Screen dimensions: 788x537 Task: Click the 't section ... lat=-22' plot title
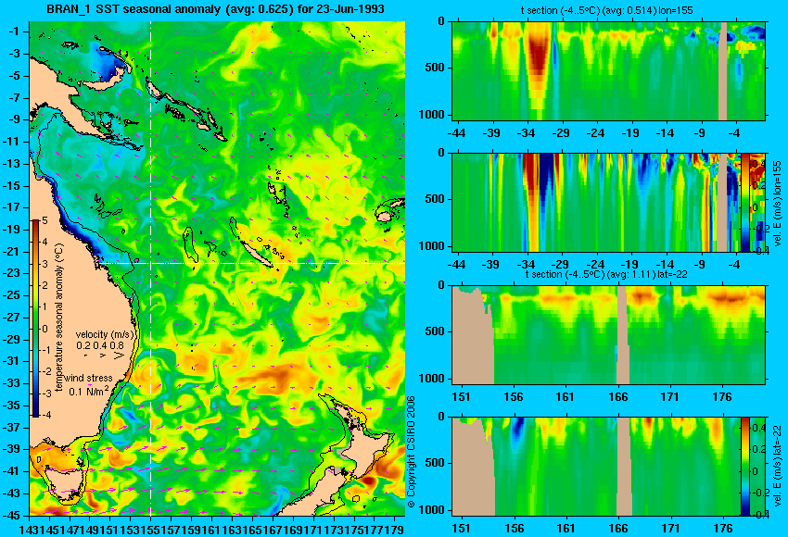(606, 275)
